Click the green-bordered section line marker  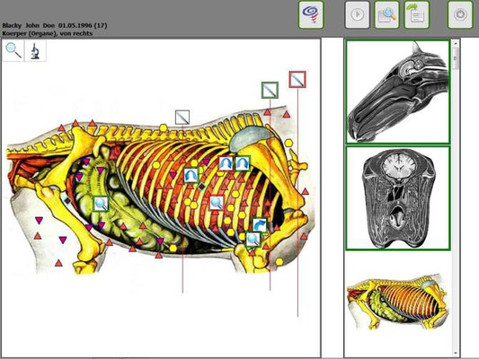pyautogui.click(x=270, y=90)
